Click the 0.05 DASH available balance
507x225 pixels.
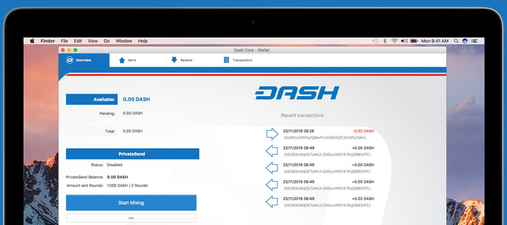137,100
